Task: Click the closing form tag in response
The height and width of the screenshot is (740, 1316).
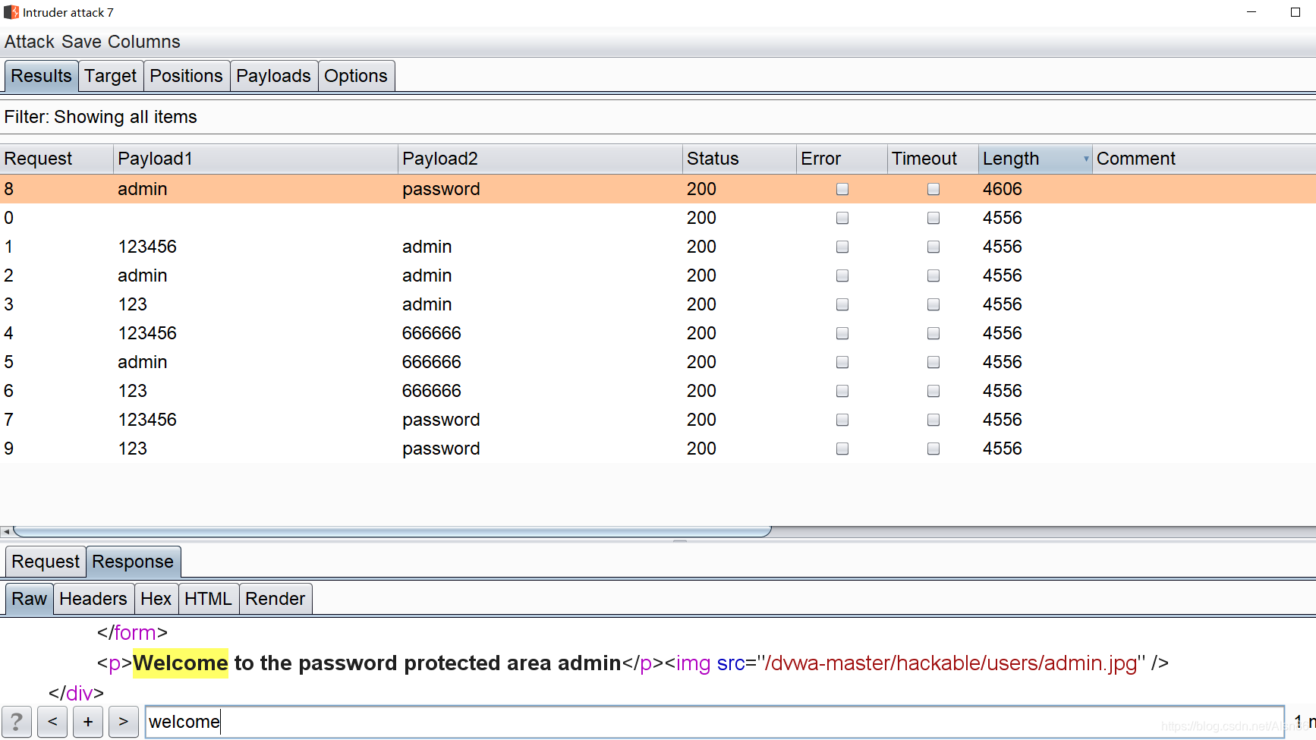Action: pyautogui.click(x=132, y=632)
